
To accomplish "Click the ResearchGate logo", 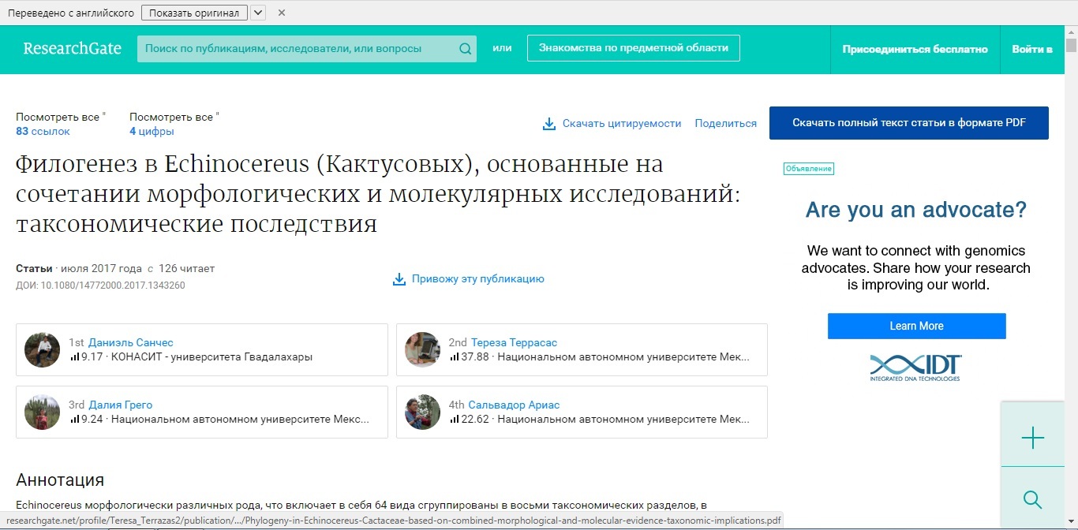I will point(73,49).
